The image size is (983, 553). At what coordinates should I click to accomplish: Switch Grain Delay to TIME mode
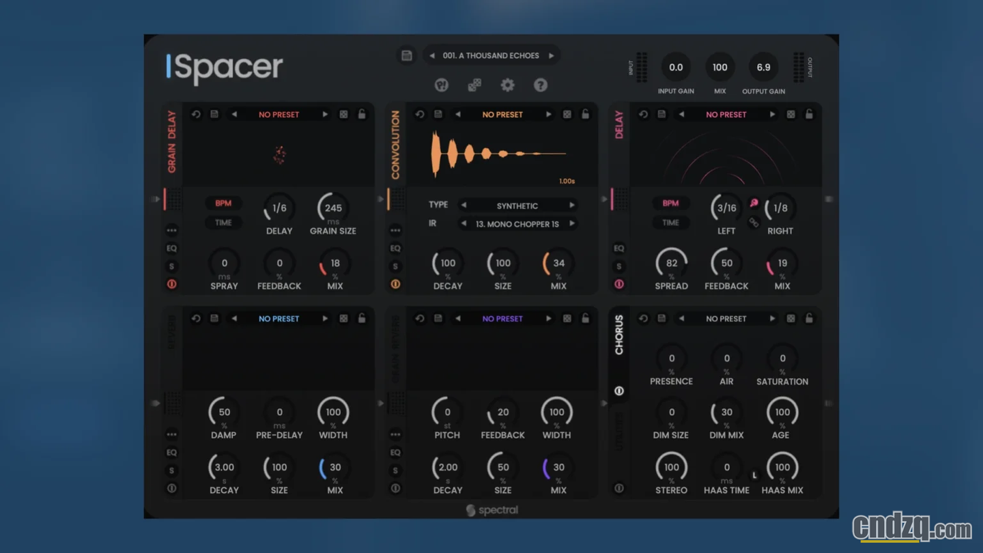(223, 223)
